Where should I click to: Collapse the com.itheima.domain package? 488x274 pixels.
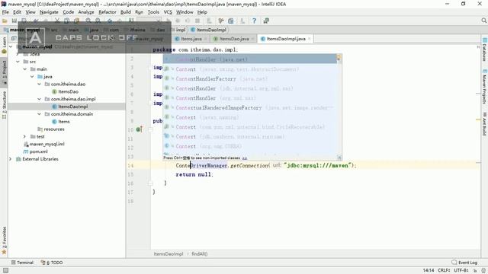tap(39, 114)
